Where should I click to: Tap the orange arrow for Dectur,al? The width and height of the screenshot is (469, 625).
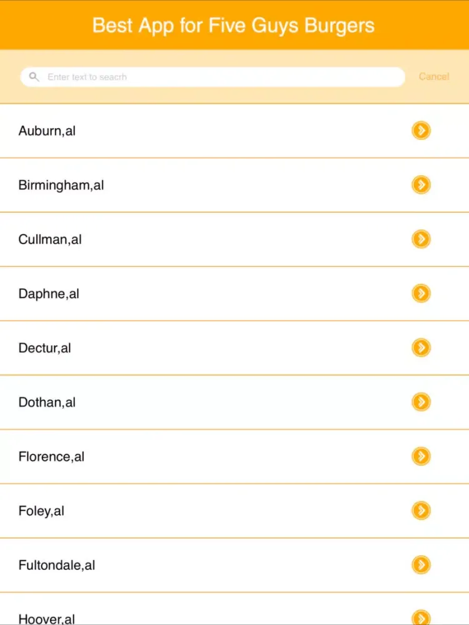point(421,347)
